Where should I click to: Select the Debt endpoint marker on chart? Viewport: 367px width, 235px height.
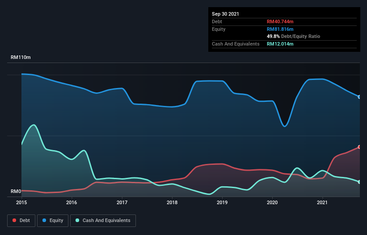click(359, 147)
